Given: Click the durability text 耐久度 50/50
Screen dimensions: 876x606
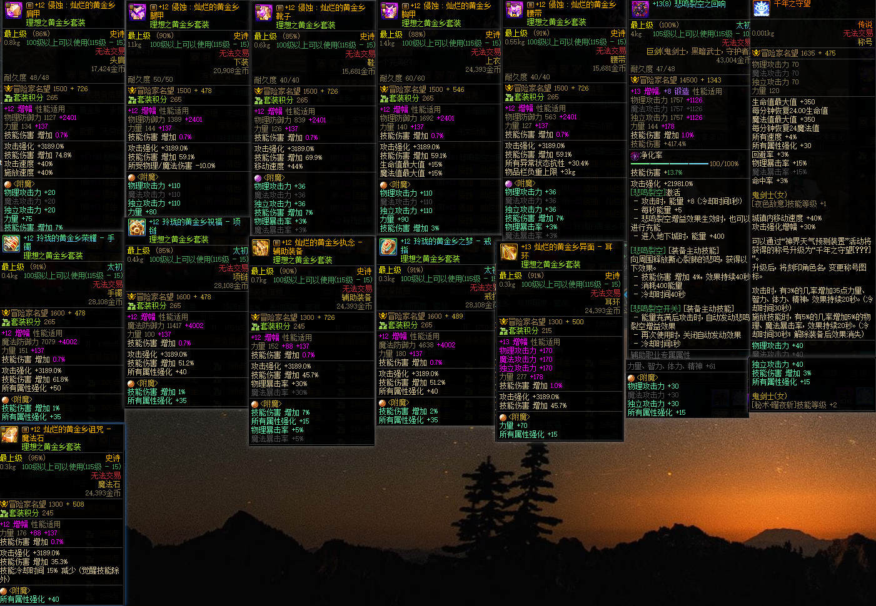Looking at the screenshot, I should click(151, 79).
